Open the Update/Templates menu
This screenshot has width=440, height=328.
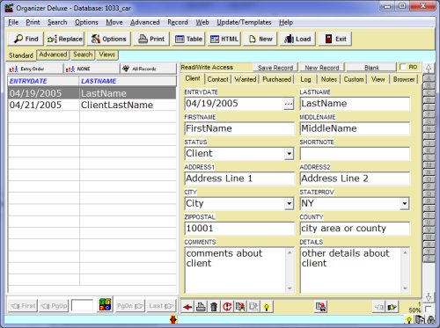click(x=244, y=22)
